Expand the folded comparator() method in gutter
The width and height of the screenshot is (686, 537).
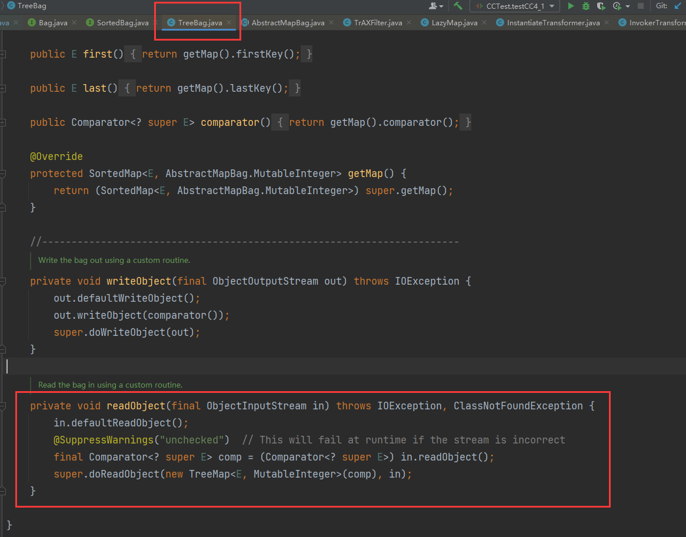[2, 122]
